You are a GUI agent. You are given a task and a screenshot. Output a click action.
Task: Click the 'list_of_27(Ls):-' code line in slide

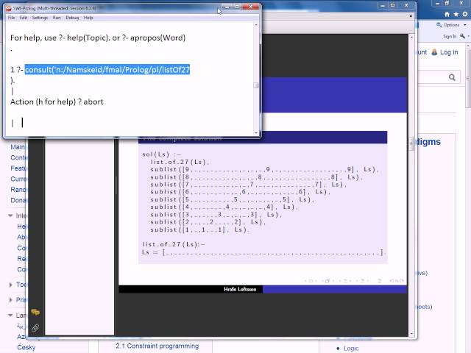coord(174,244)
